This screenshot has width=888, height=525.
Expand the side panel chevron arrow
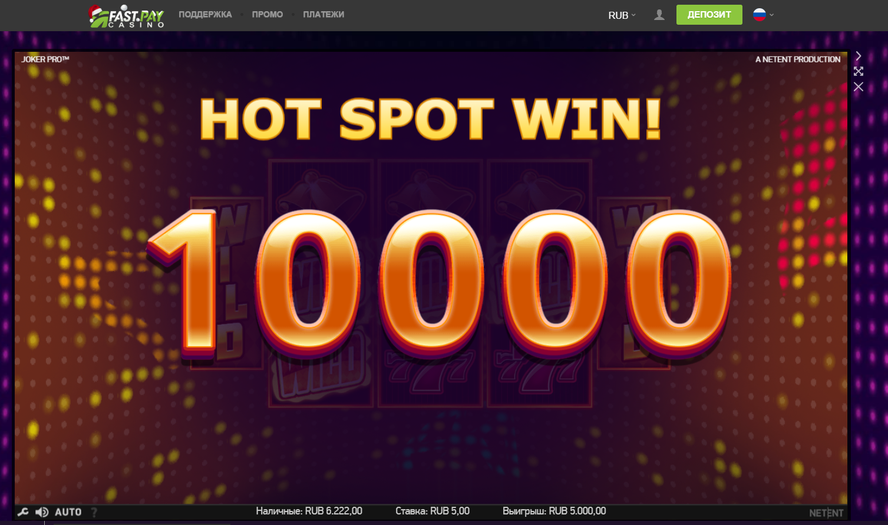coord(859,56)
